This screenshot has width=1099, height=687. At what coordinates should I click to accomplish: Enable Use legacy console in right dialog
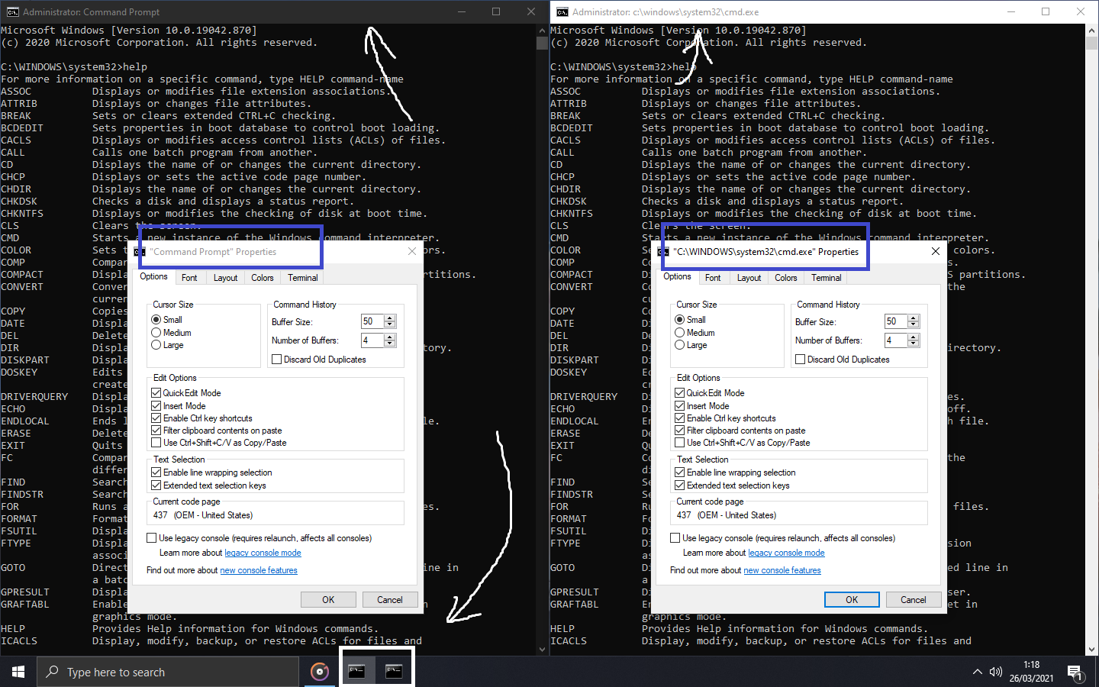(x=675, y=538)
